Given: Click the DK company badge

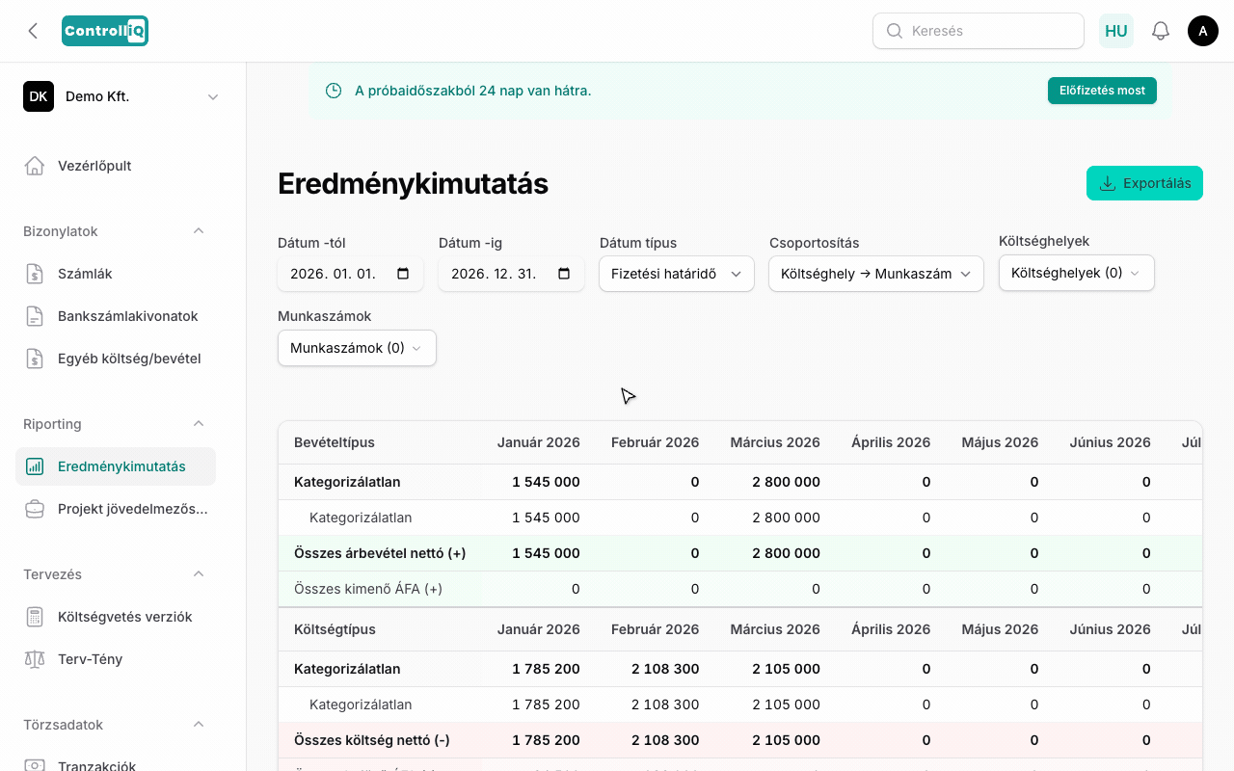Looking at the screenshot, I should [39, 96].
